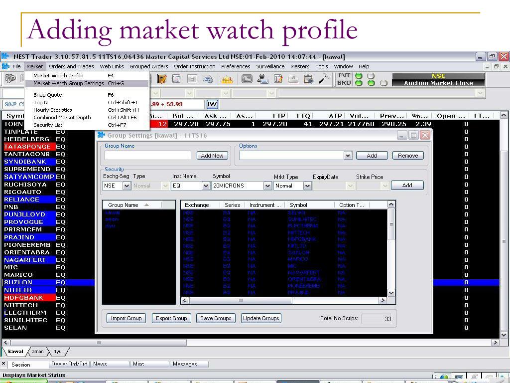Click the LTP column header in market watch
This screenshot has width=510, height=383.
click(x=279, y=116)
